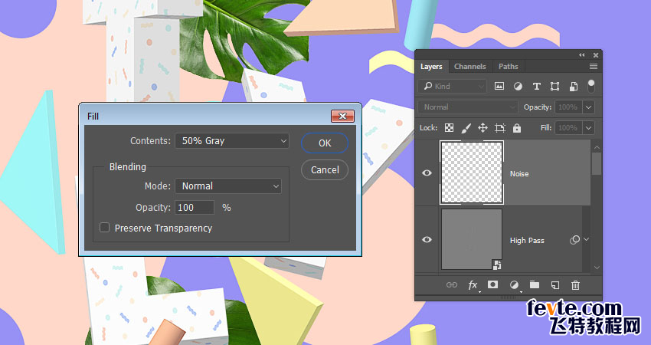The image size is (651, 345).
Task: Click the Layers panel scrollbar up arrow
Action: [597, 147]
